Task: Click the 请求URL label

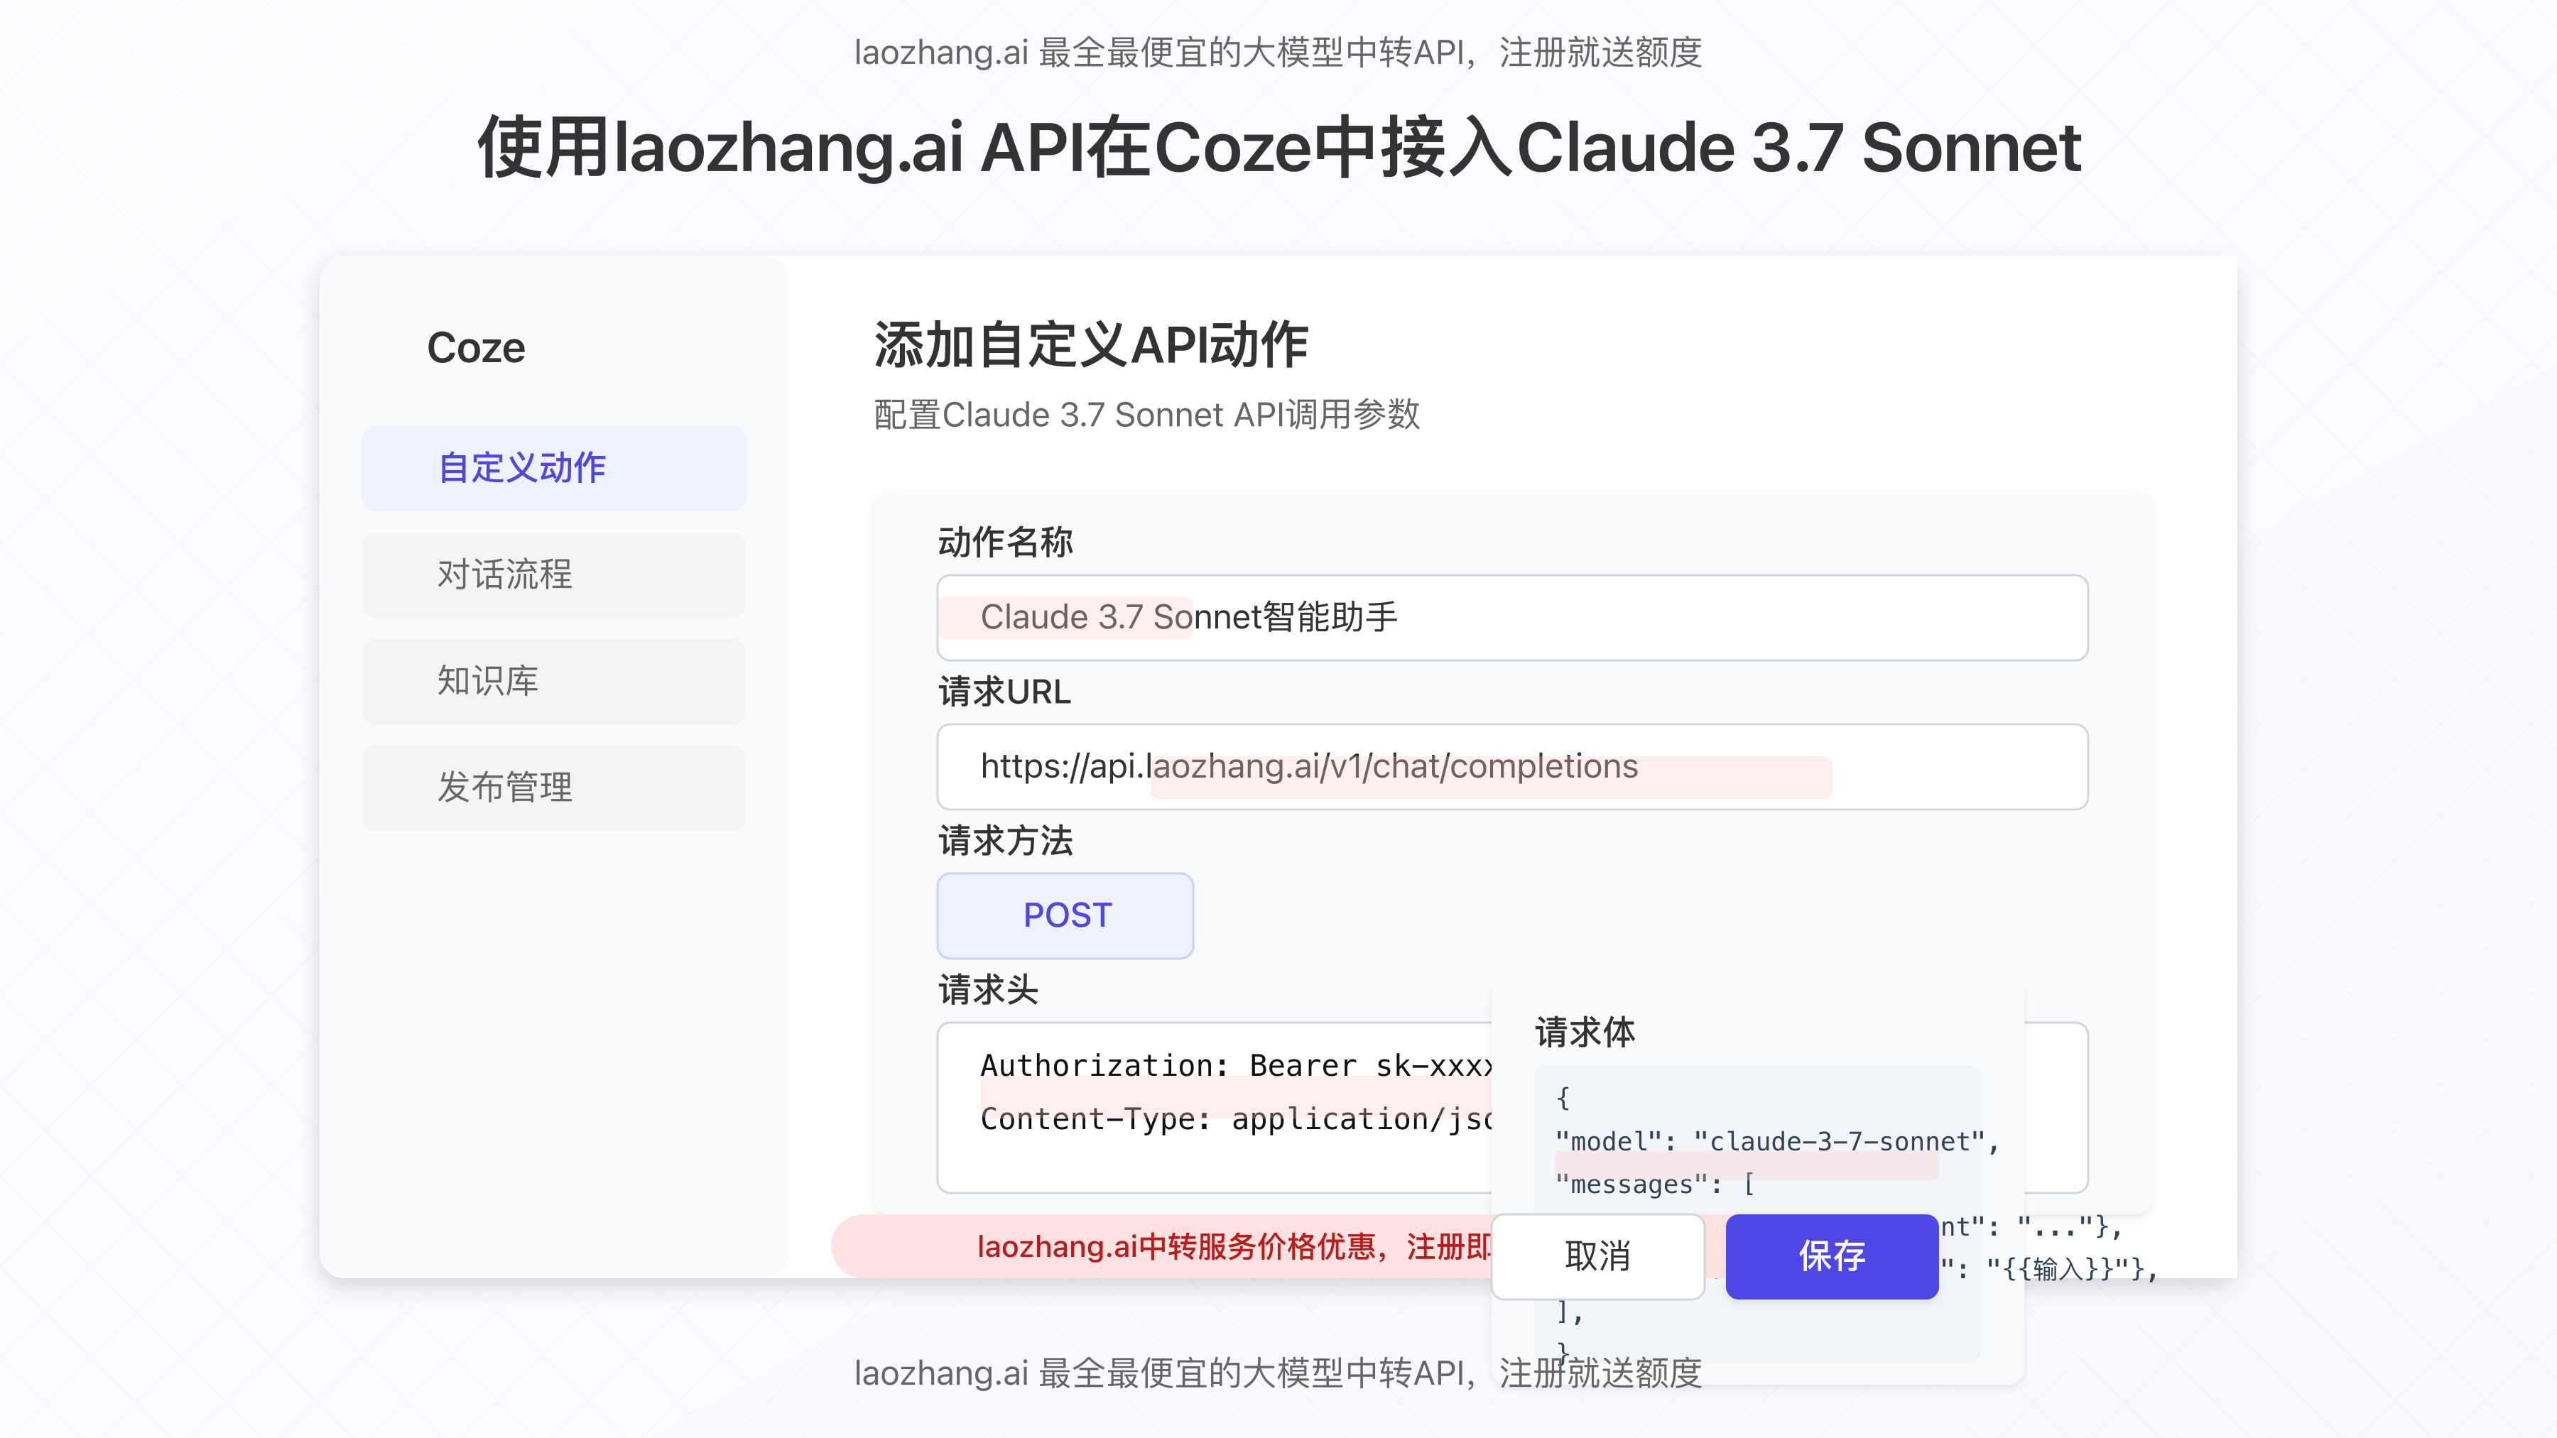Action: [x=1004, y=691]
